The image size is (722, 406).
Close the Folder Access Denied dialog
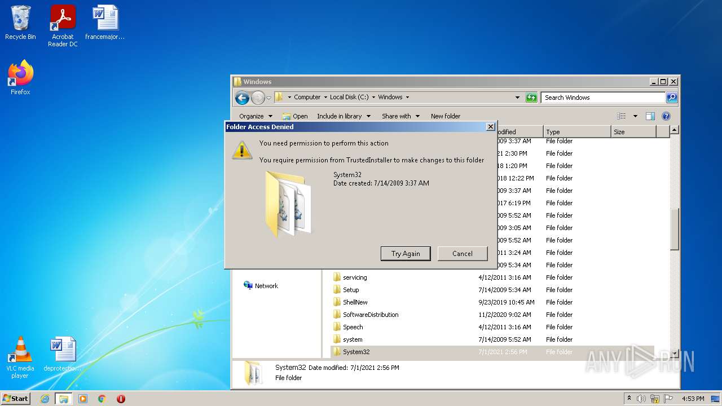[x=491, y=127]
